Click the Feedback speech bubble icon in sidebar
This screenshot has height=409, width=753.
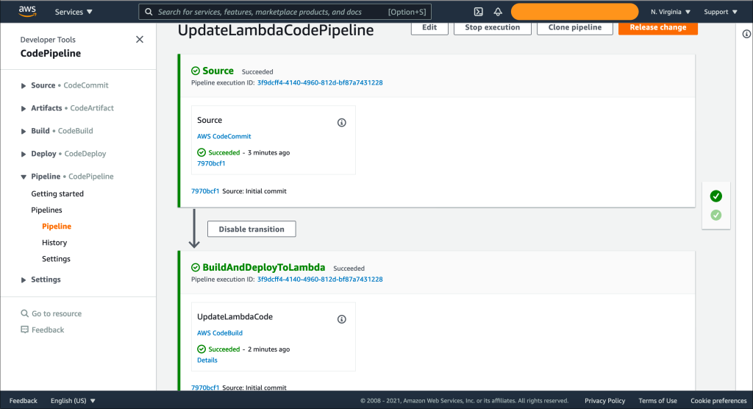(24, 330)
